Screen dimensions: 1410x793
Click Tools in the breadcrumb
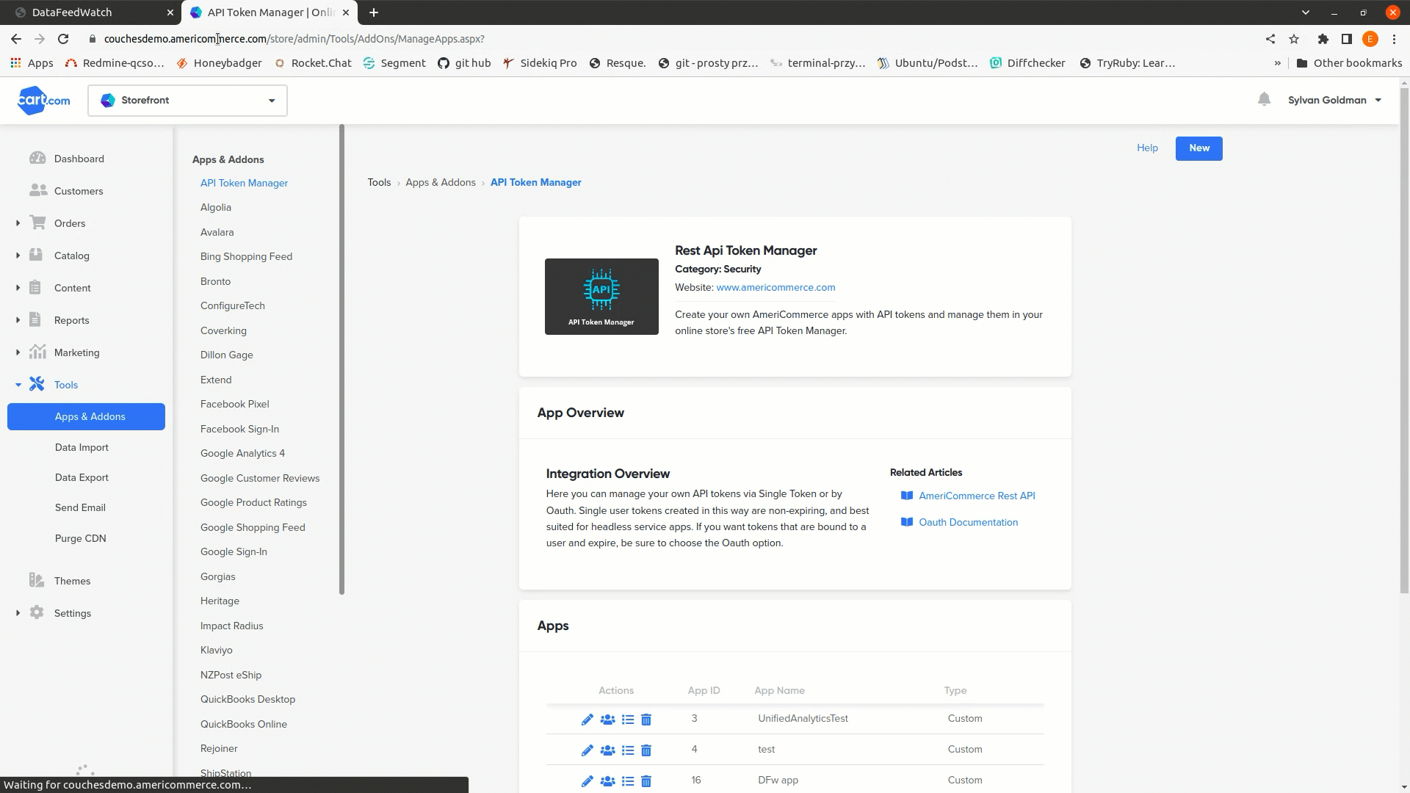click(x=379, y=182)
